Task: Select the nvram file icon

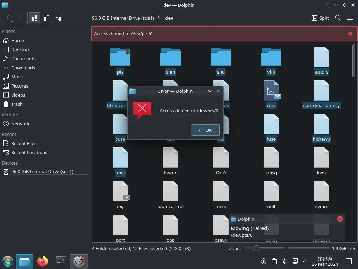Action: pos(322,191)
